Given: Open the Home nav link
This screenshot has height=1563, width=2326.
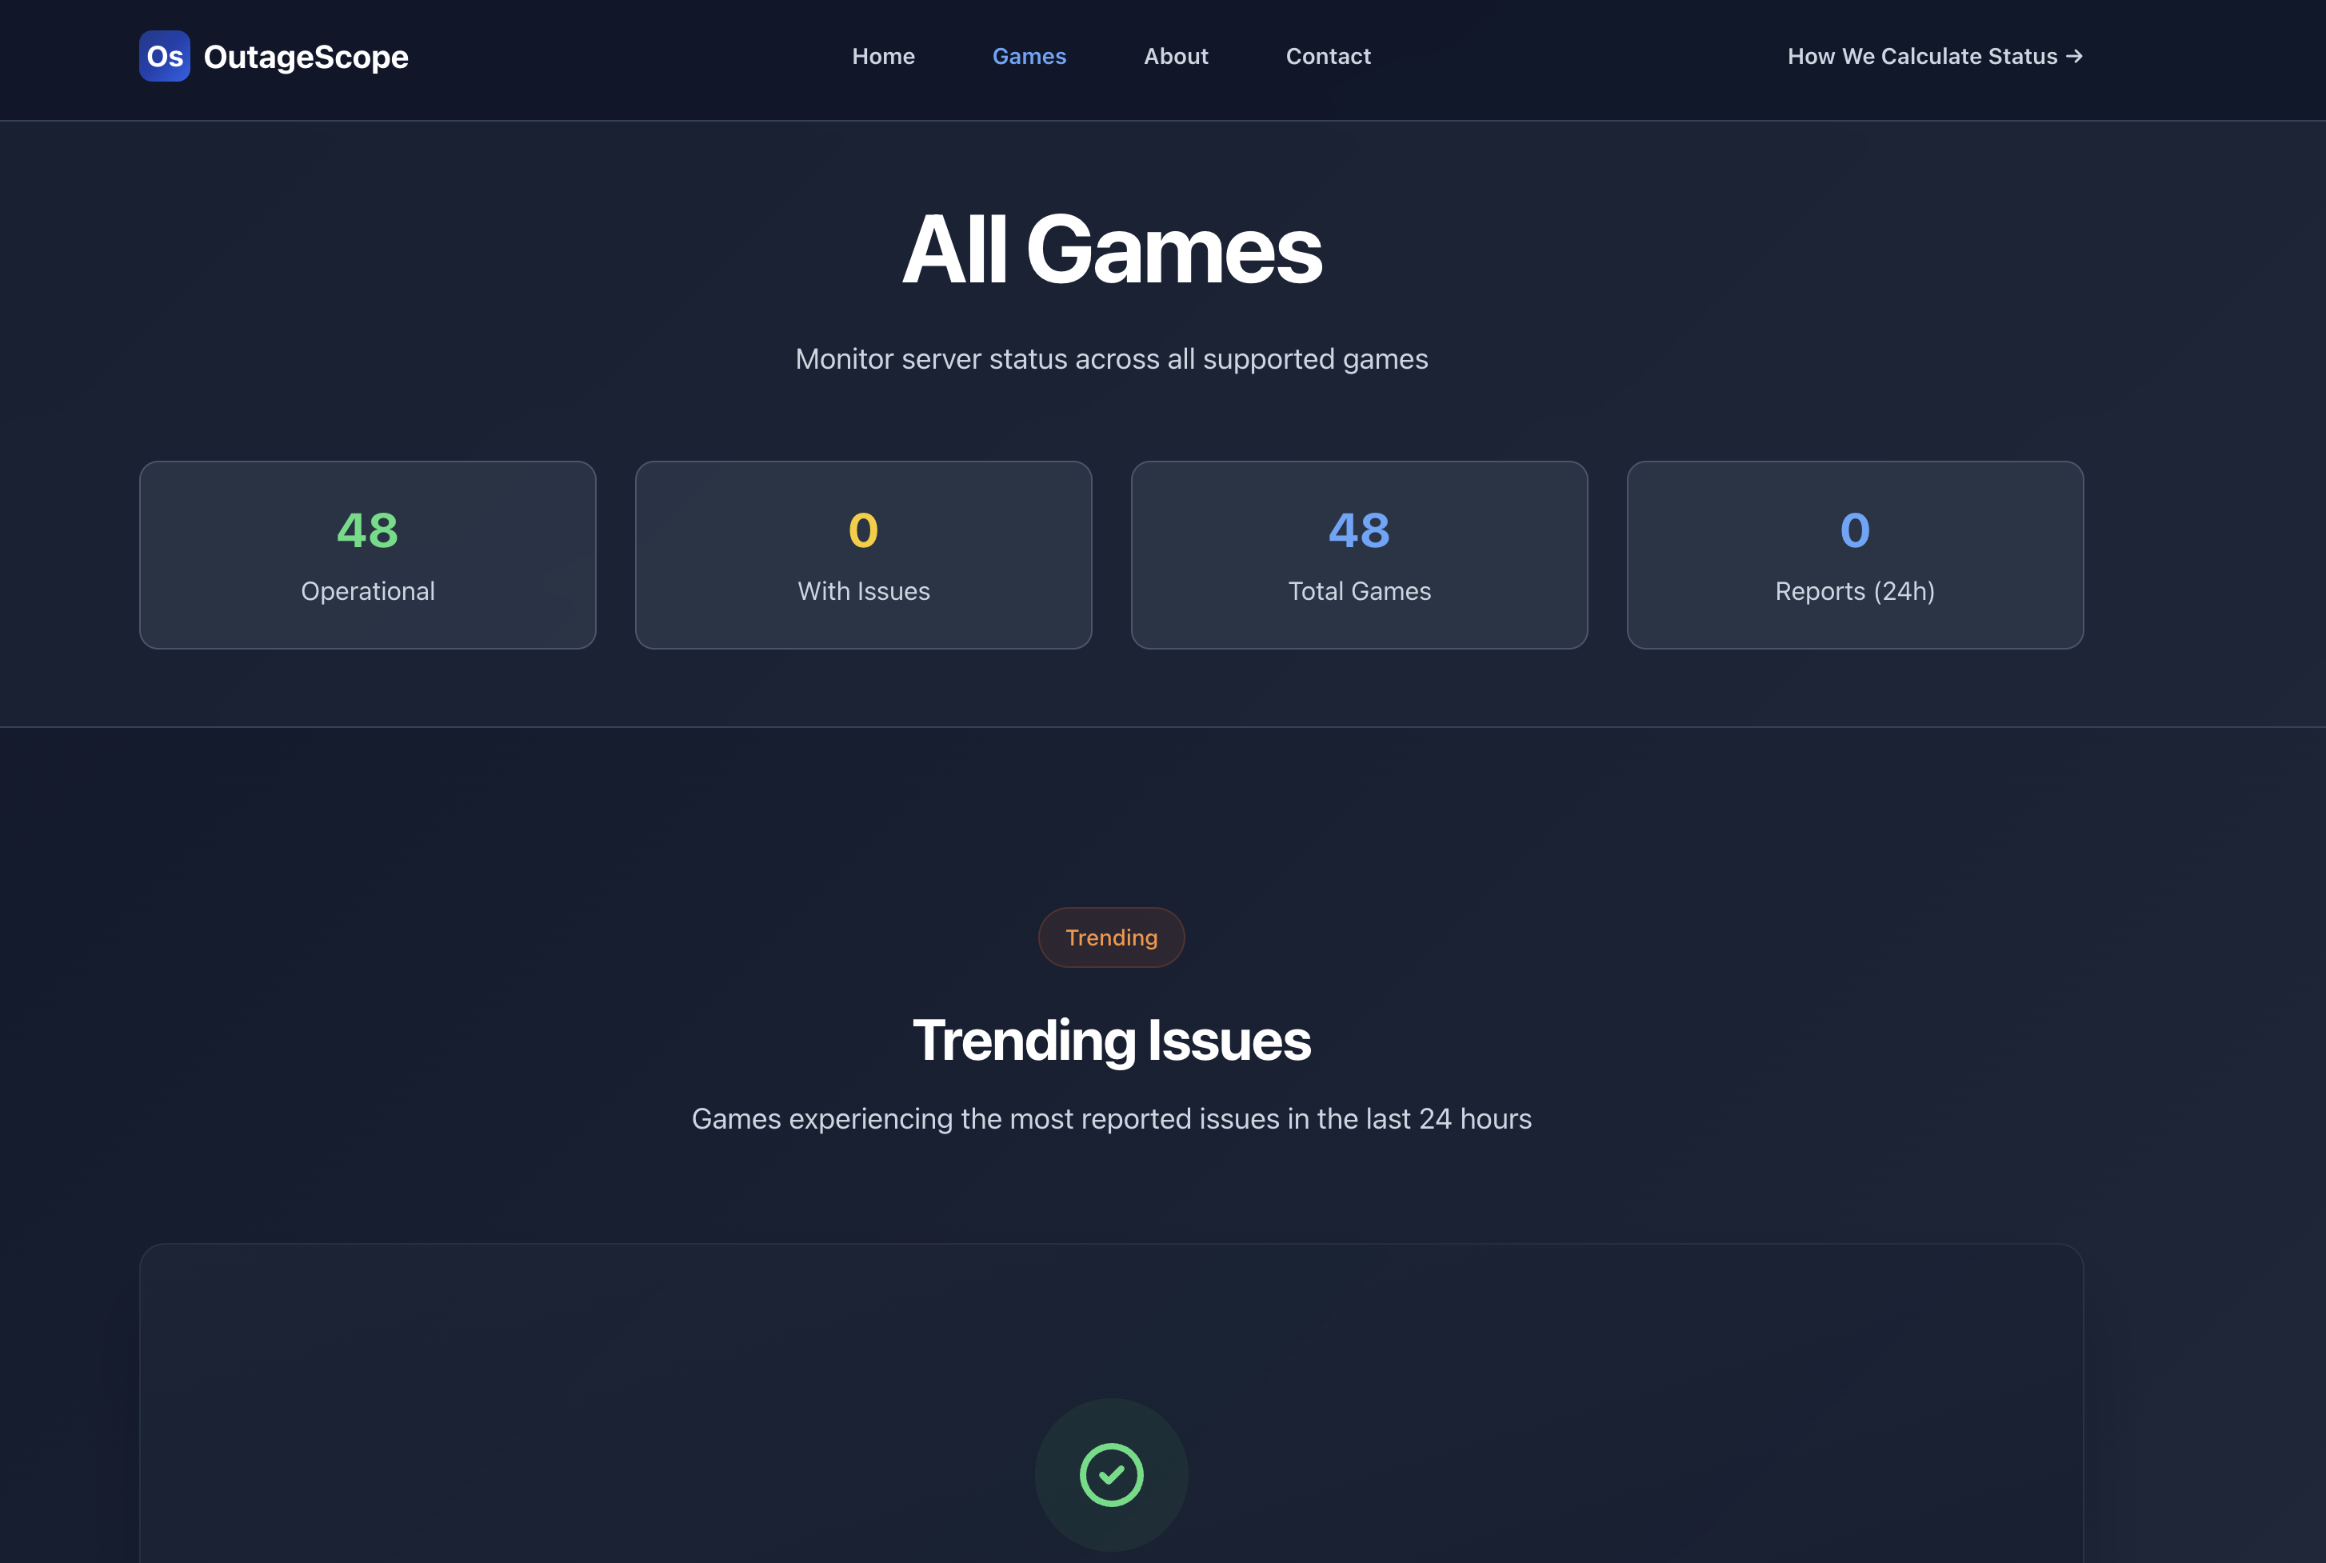Looking at the screenshot, I should (x=883, y=57).
